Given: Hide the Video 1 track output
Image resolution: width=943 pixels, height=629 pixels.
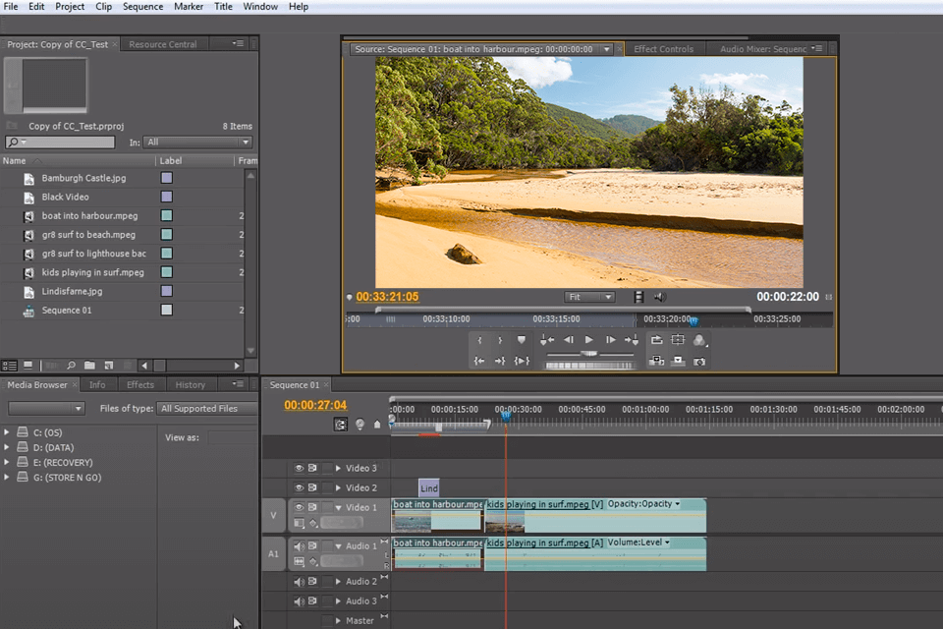Looking at the screenshot, I should [300, 506].
